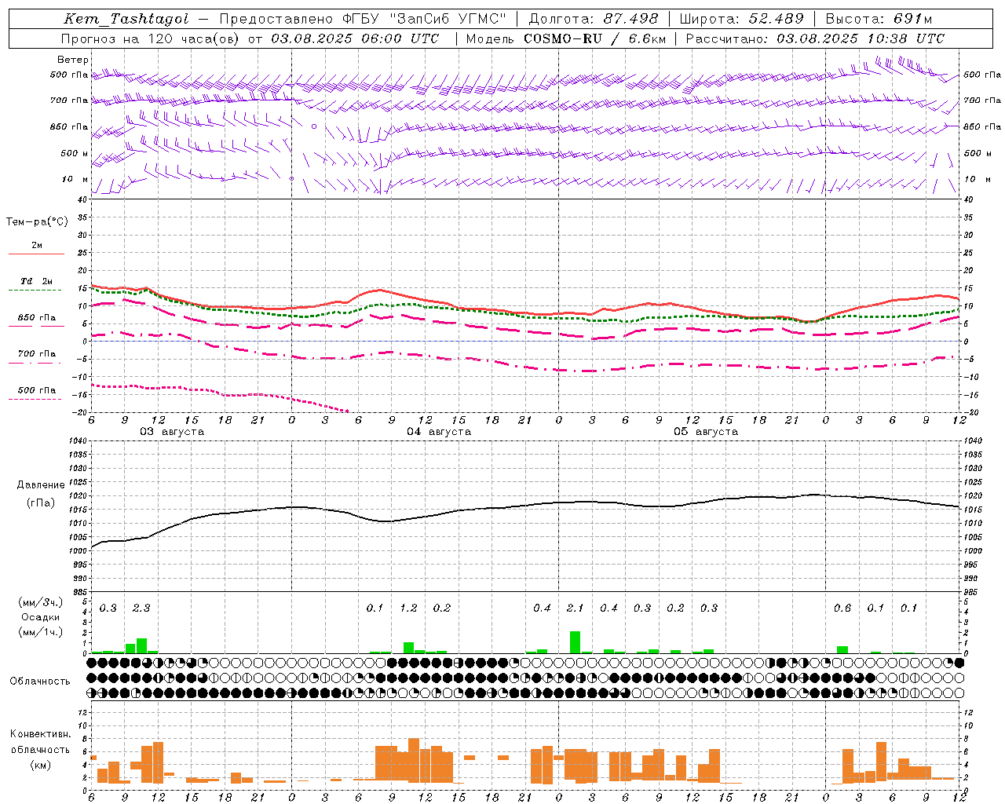Screen dimensions: 1005x804
Task: Click the Долгота: 87.498 value
Action: [594, 19]
